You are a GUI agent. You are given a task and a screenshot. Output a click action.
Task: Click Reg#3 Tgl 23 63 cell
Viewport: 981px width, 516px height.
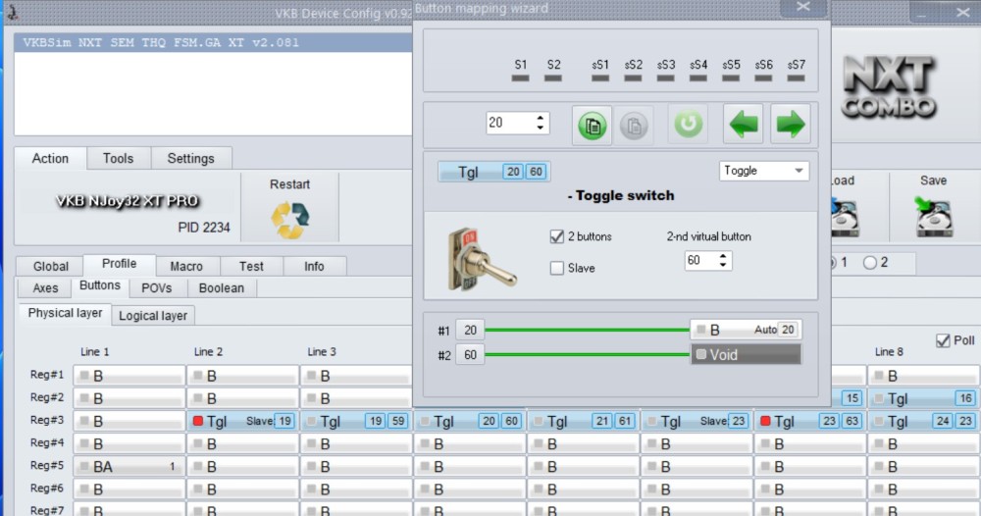coord(810,421)
